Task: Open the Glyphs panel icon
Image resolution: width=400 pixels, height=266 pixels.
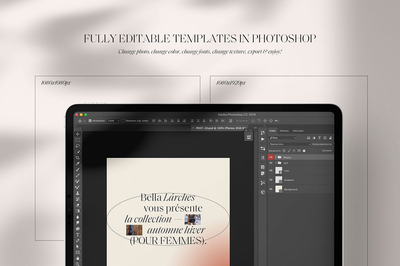Action: (263, 158)
